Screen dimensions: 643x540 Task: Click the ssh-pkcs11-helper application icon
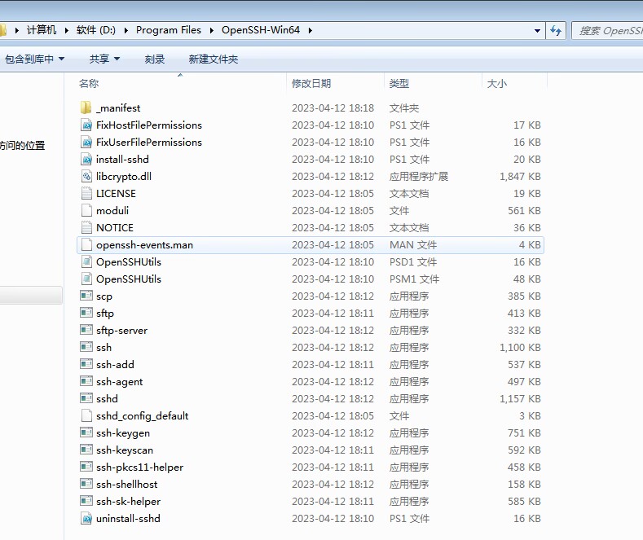pos(86,467)
